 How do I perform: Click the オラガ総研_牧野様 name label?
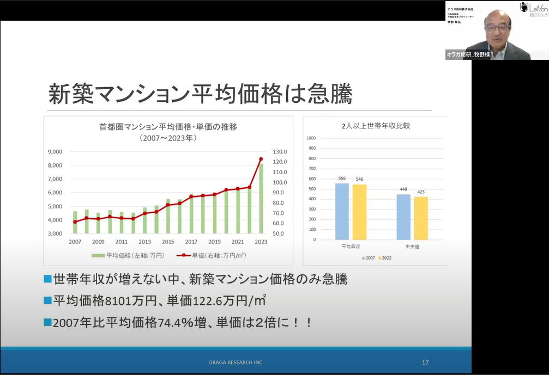(468, 54)
